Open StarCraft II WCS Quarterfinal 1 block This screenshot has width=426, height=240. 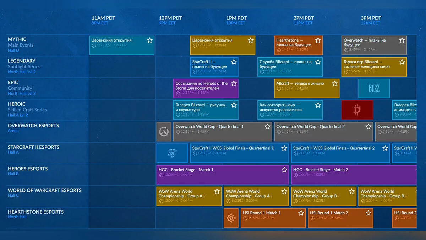(240, 153)
